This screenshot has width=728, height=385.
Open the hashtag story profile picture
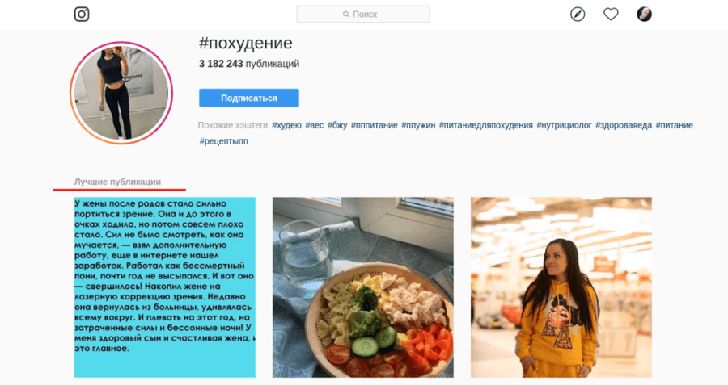pyautogui.click(x=121, y=93)
